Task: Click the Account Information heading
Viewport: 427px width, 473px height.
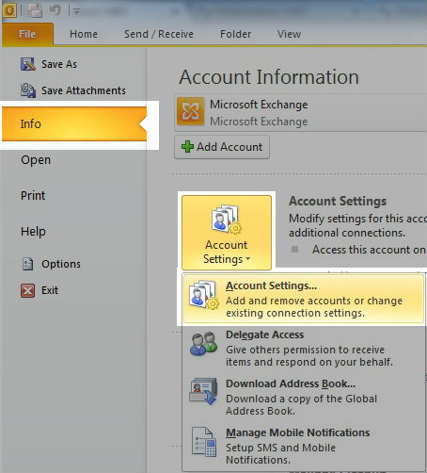Action: [x=269, y=77]
